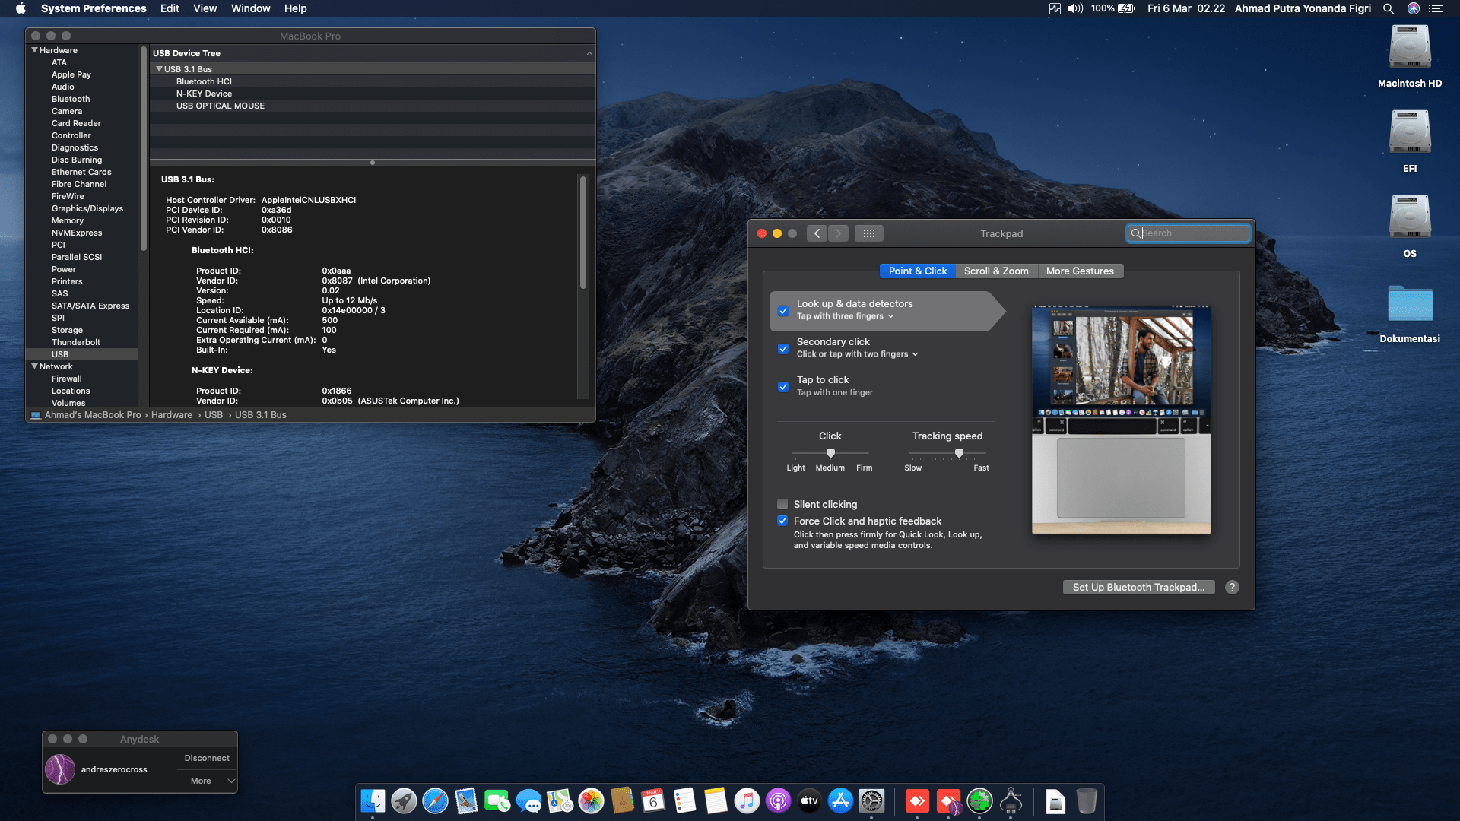Enable Silent clicking

pyautogui.click(x=782, y=504)
